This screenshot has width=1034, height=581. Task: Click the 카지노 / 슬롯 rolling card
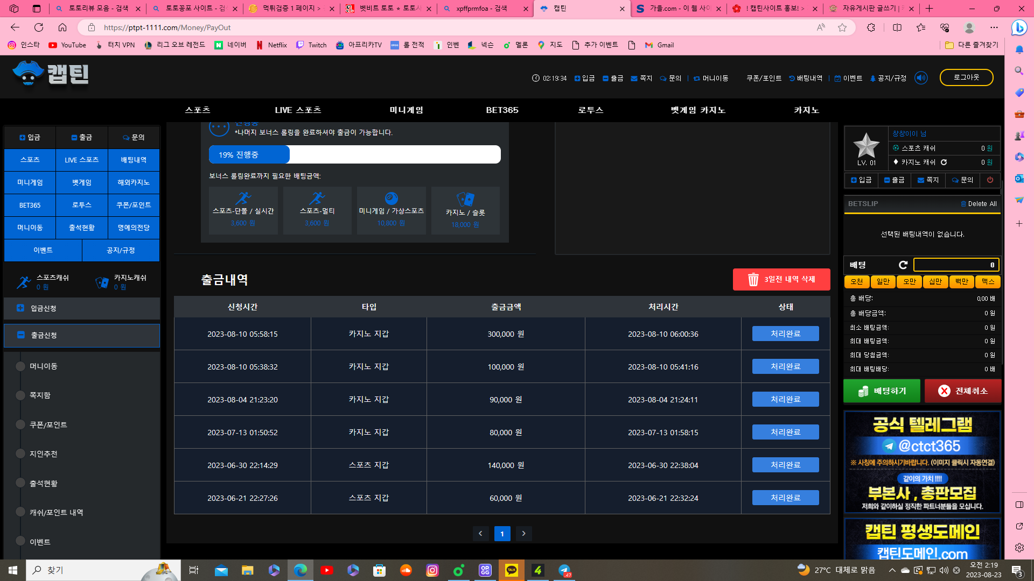[465, 210]
